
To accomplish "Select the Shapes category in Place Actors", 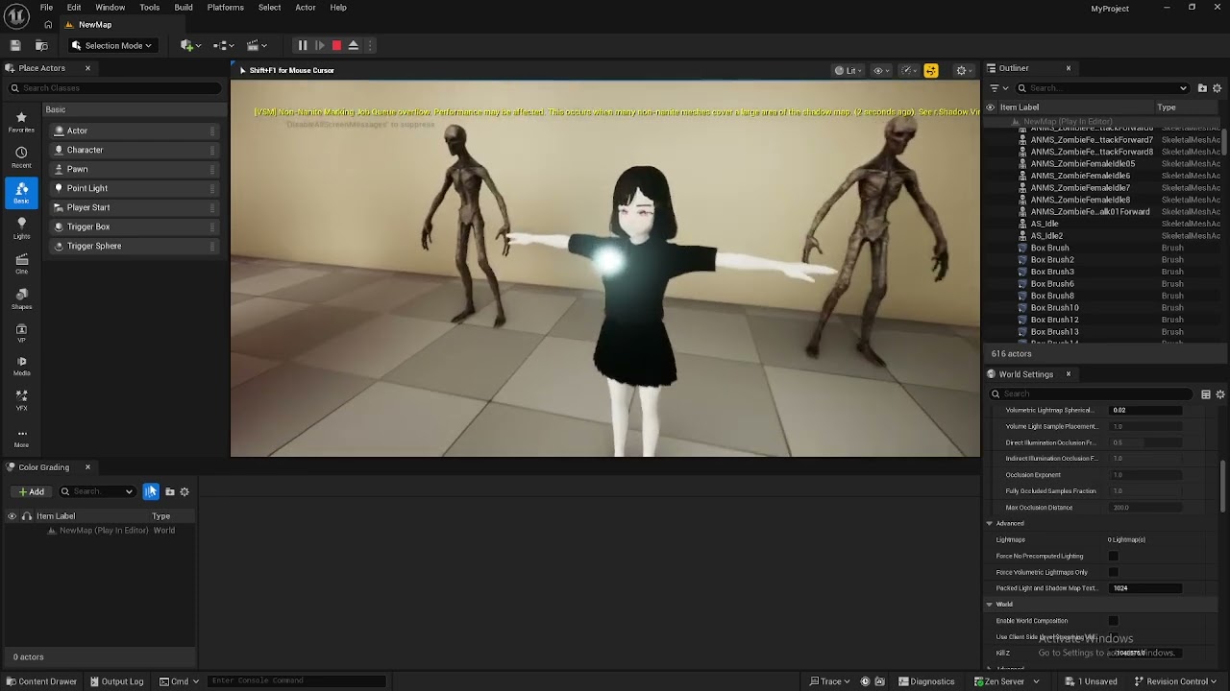I will point(21,298).
